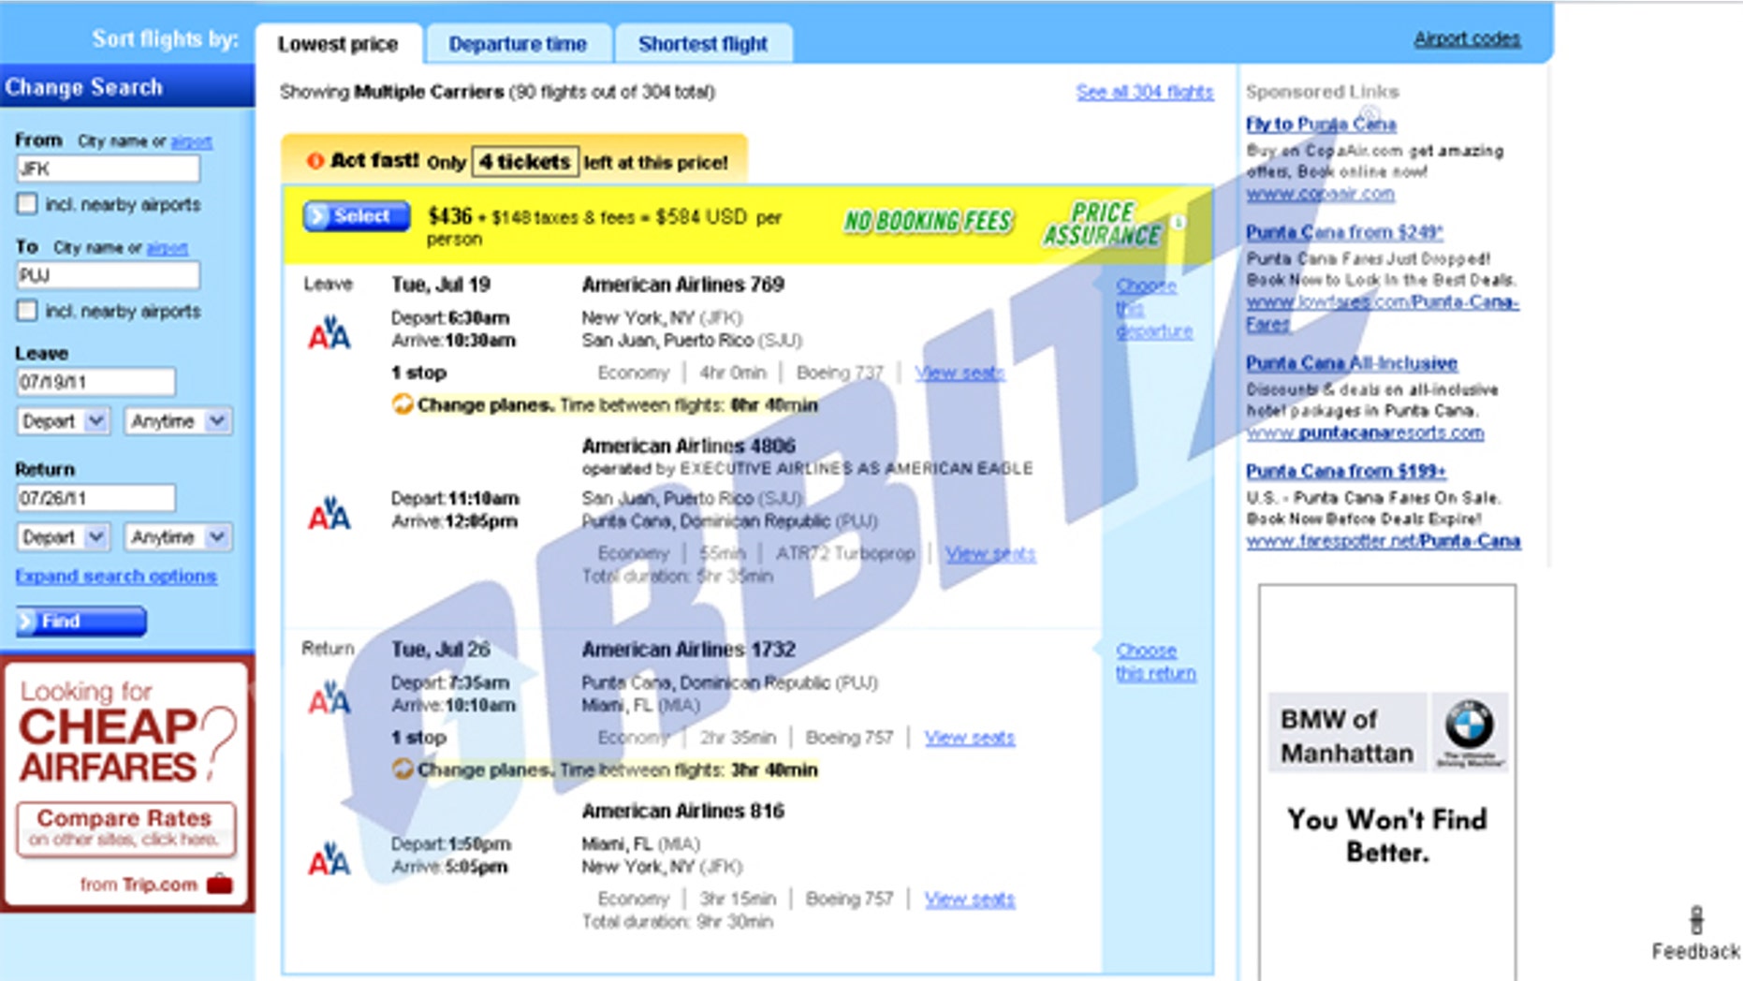
Task: Click American Airlines 1732 flight title
Action: click(x=689, y=649)
